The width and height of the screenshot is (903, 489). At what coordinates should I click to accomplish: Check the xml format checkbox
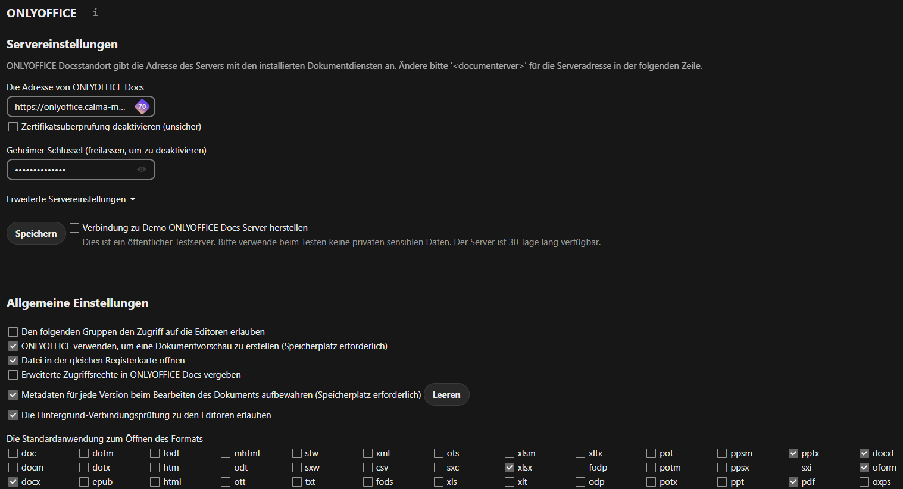[x=368, y=453]
